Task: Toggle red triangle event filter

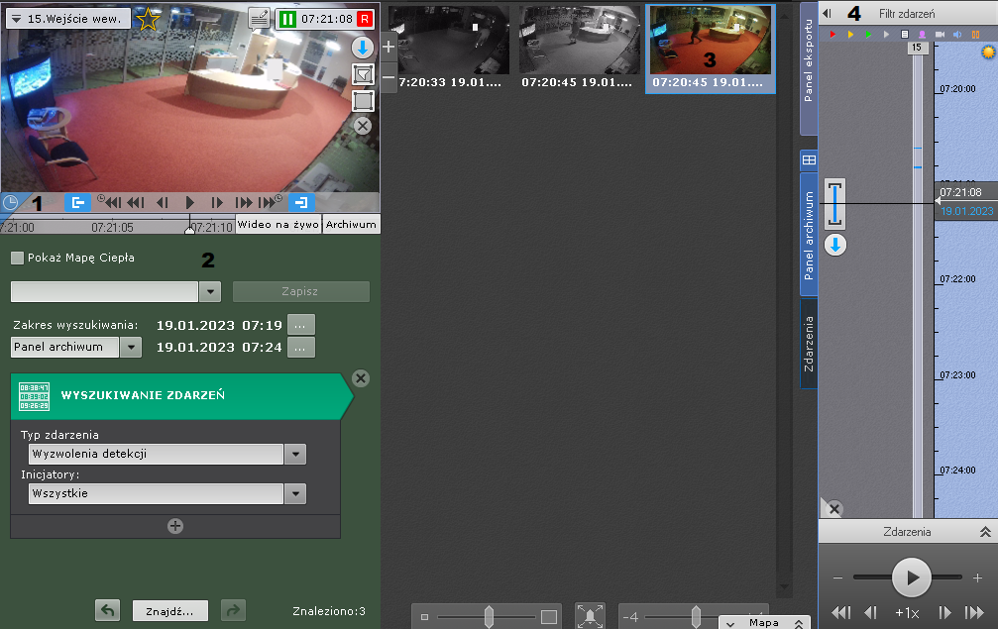Action: [x=832, y=35]
